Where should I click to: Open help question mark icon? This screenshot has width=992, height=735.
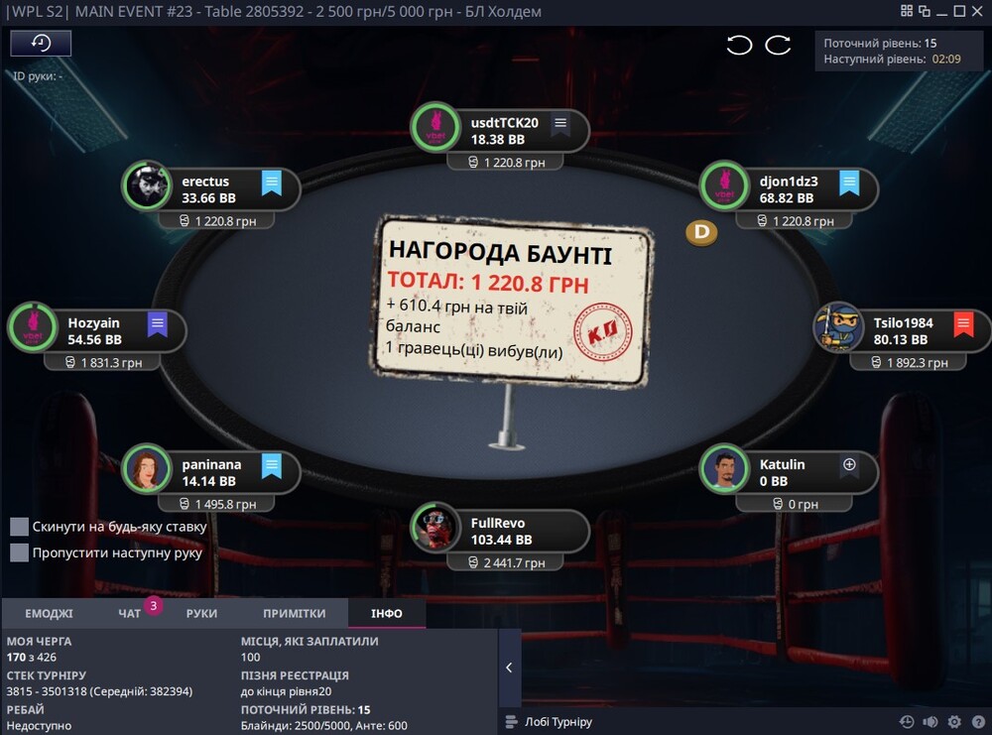click(977, 722)
